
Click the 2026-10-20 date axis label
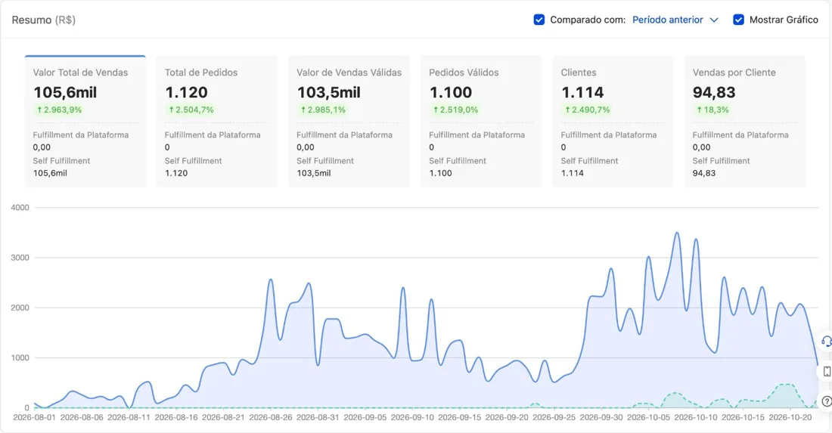[790, 418]
